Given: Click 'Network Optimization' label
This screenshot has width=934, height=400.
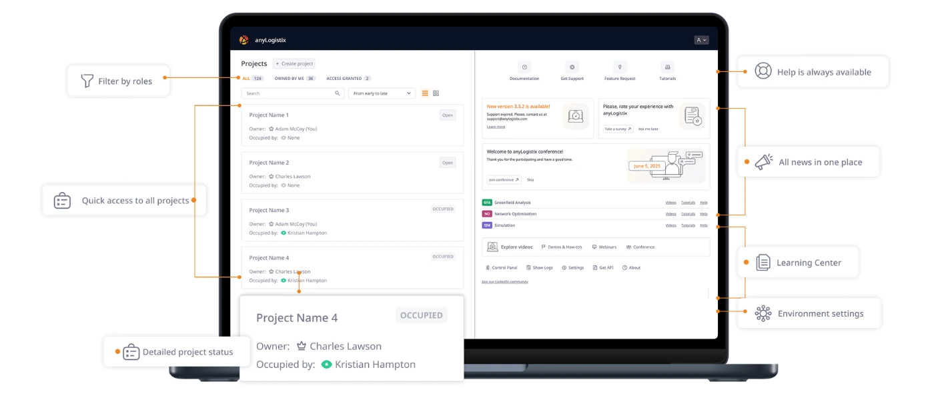Looking at the screenshot, I should click(515, 214).
